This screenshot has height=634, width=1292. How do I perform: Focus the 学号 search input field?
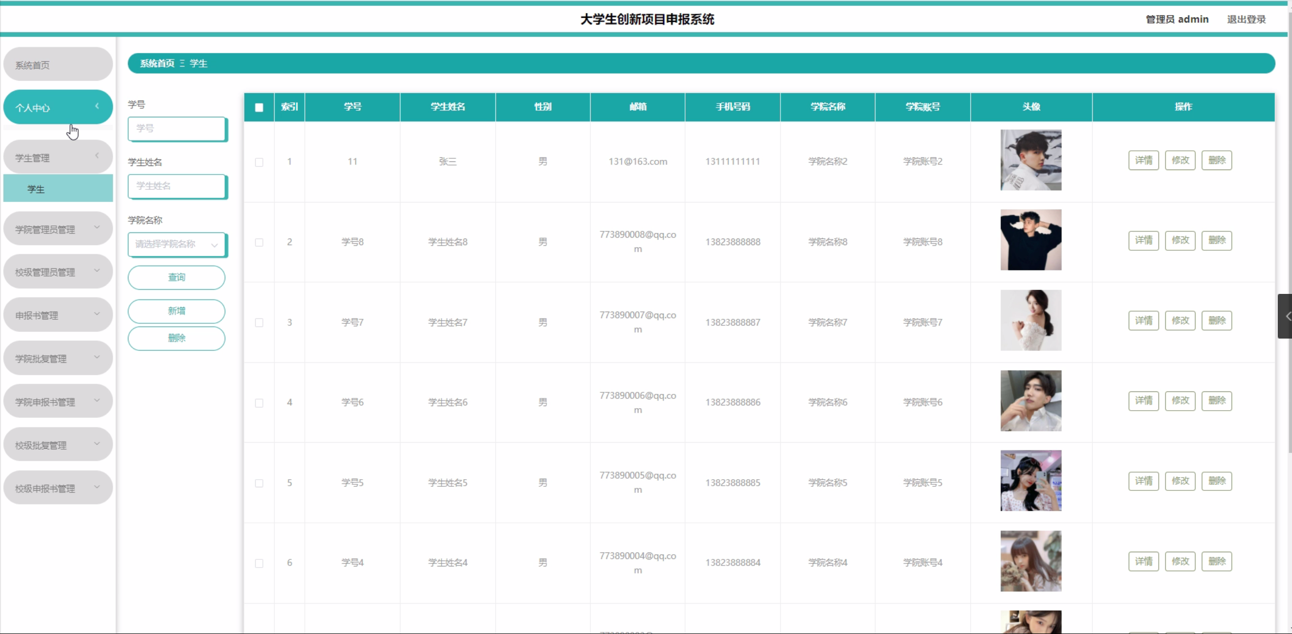(x=176, y=128)
